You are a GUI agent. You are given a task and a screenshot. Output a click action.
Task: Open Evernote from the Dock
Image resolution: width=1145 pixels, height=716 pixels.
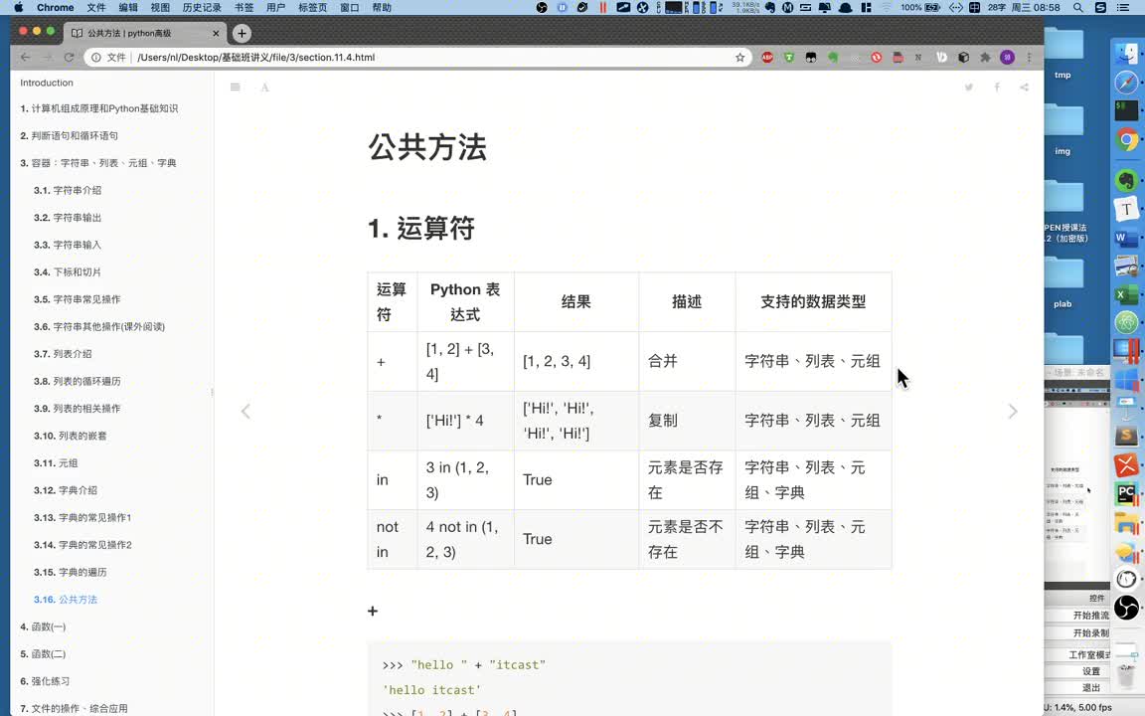point(1127,179)
